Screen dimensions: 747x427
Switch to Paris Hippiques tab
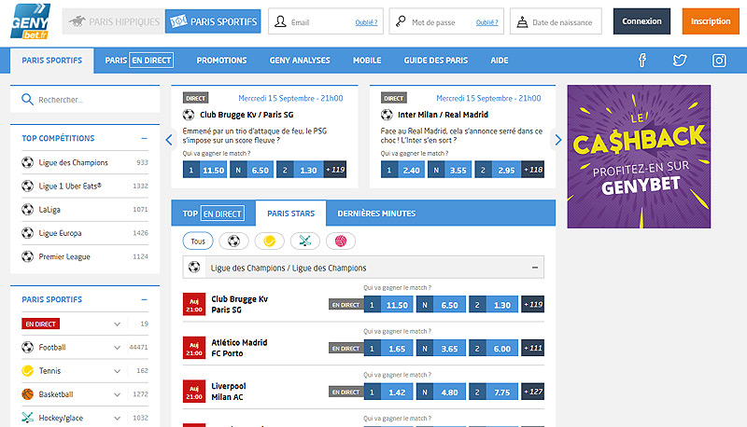(x=113, y=21)
